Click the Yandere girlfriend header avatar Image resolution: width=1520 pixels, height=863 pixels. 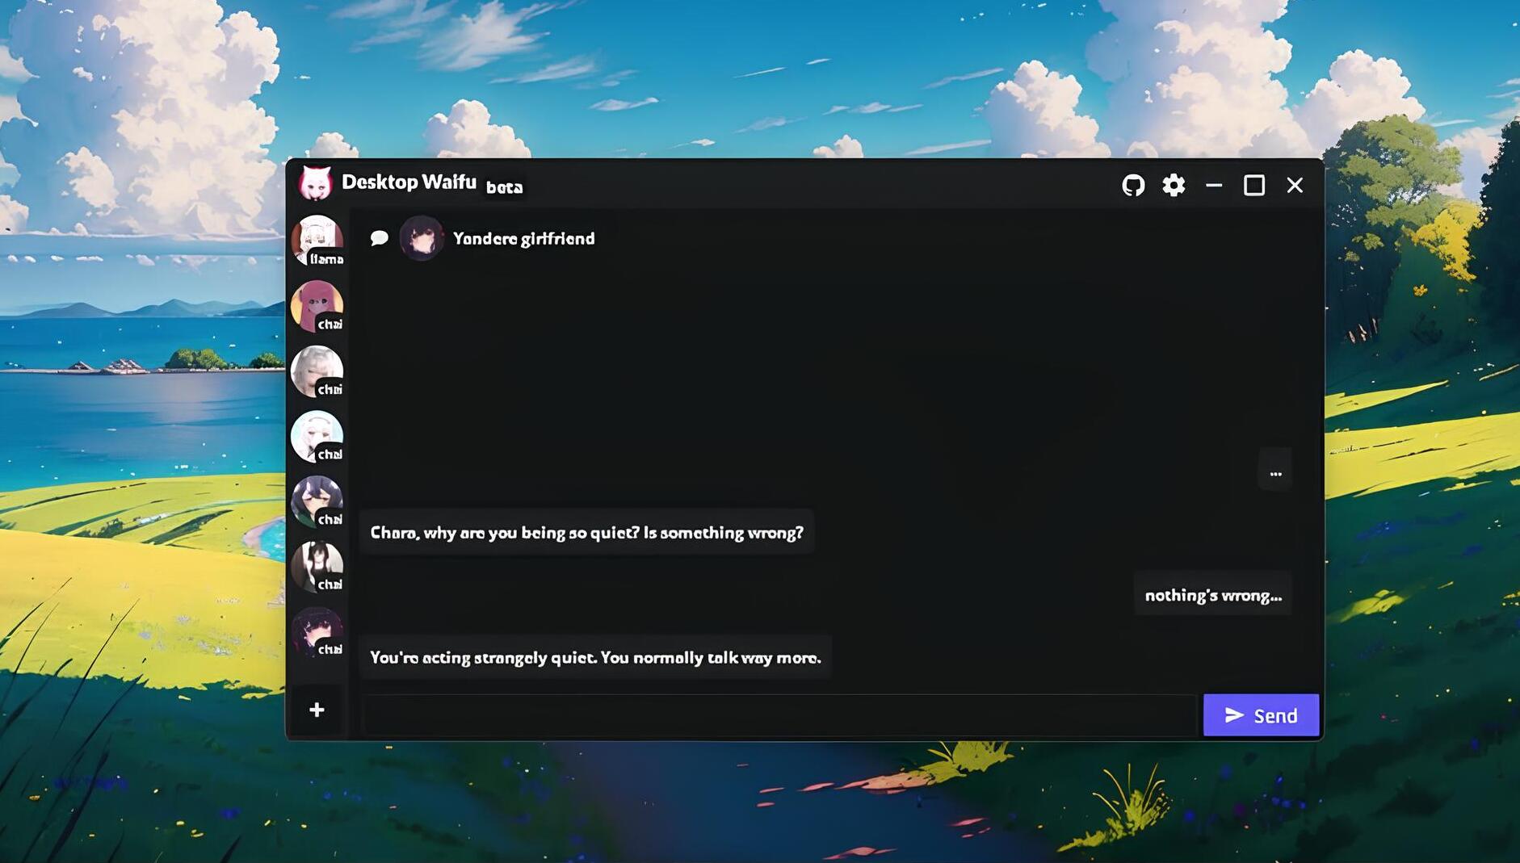pyautogui.click(x=422, y=238)
